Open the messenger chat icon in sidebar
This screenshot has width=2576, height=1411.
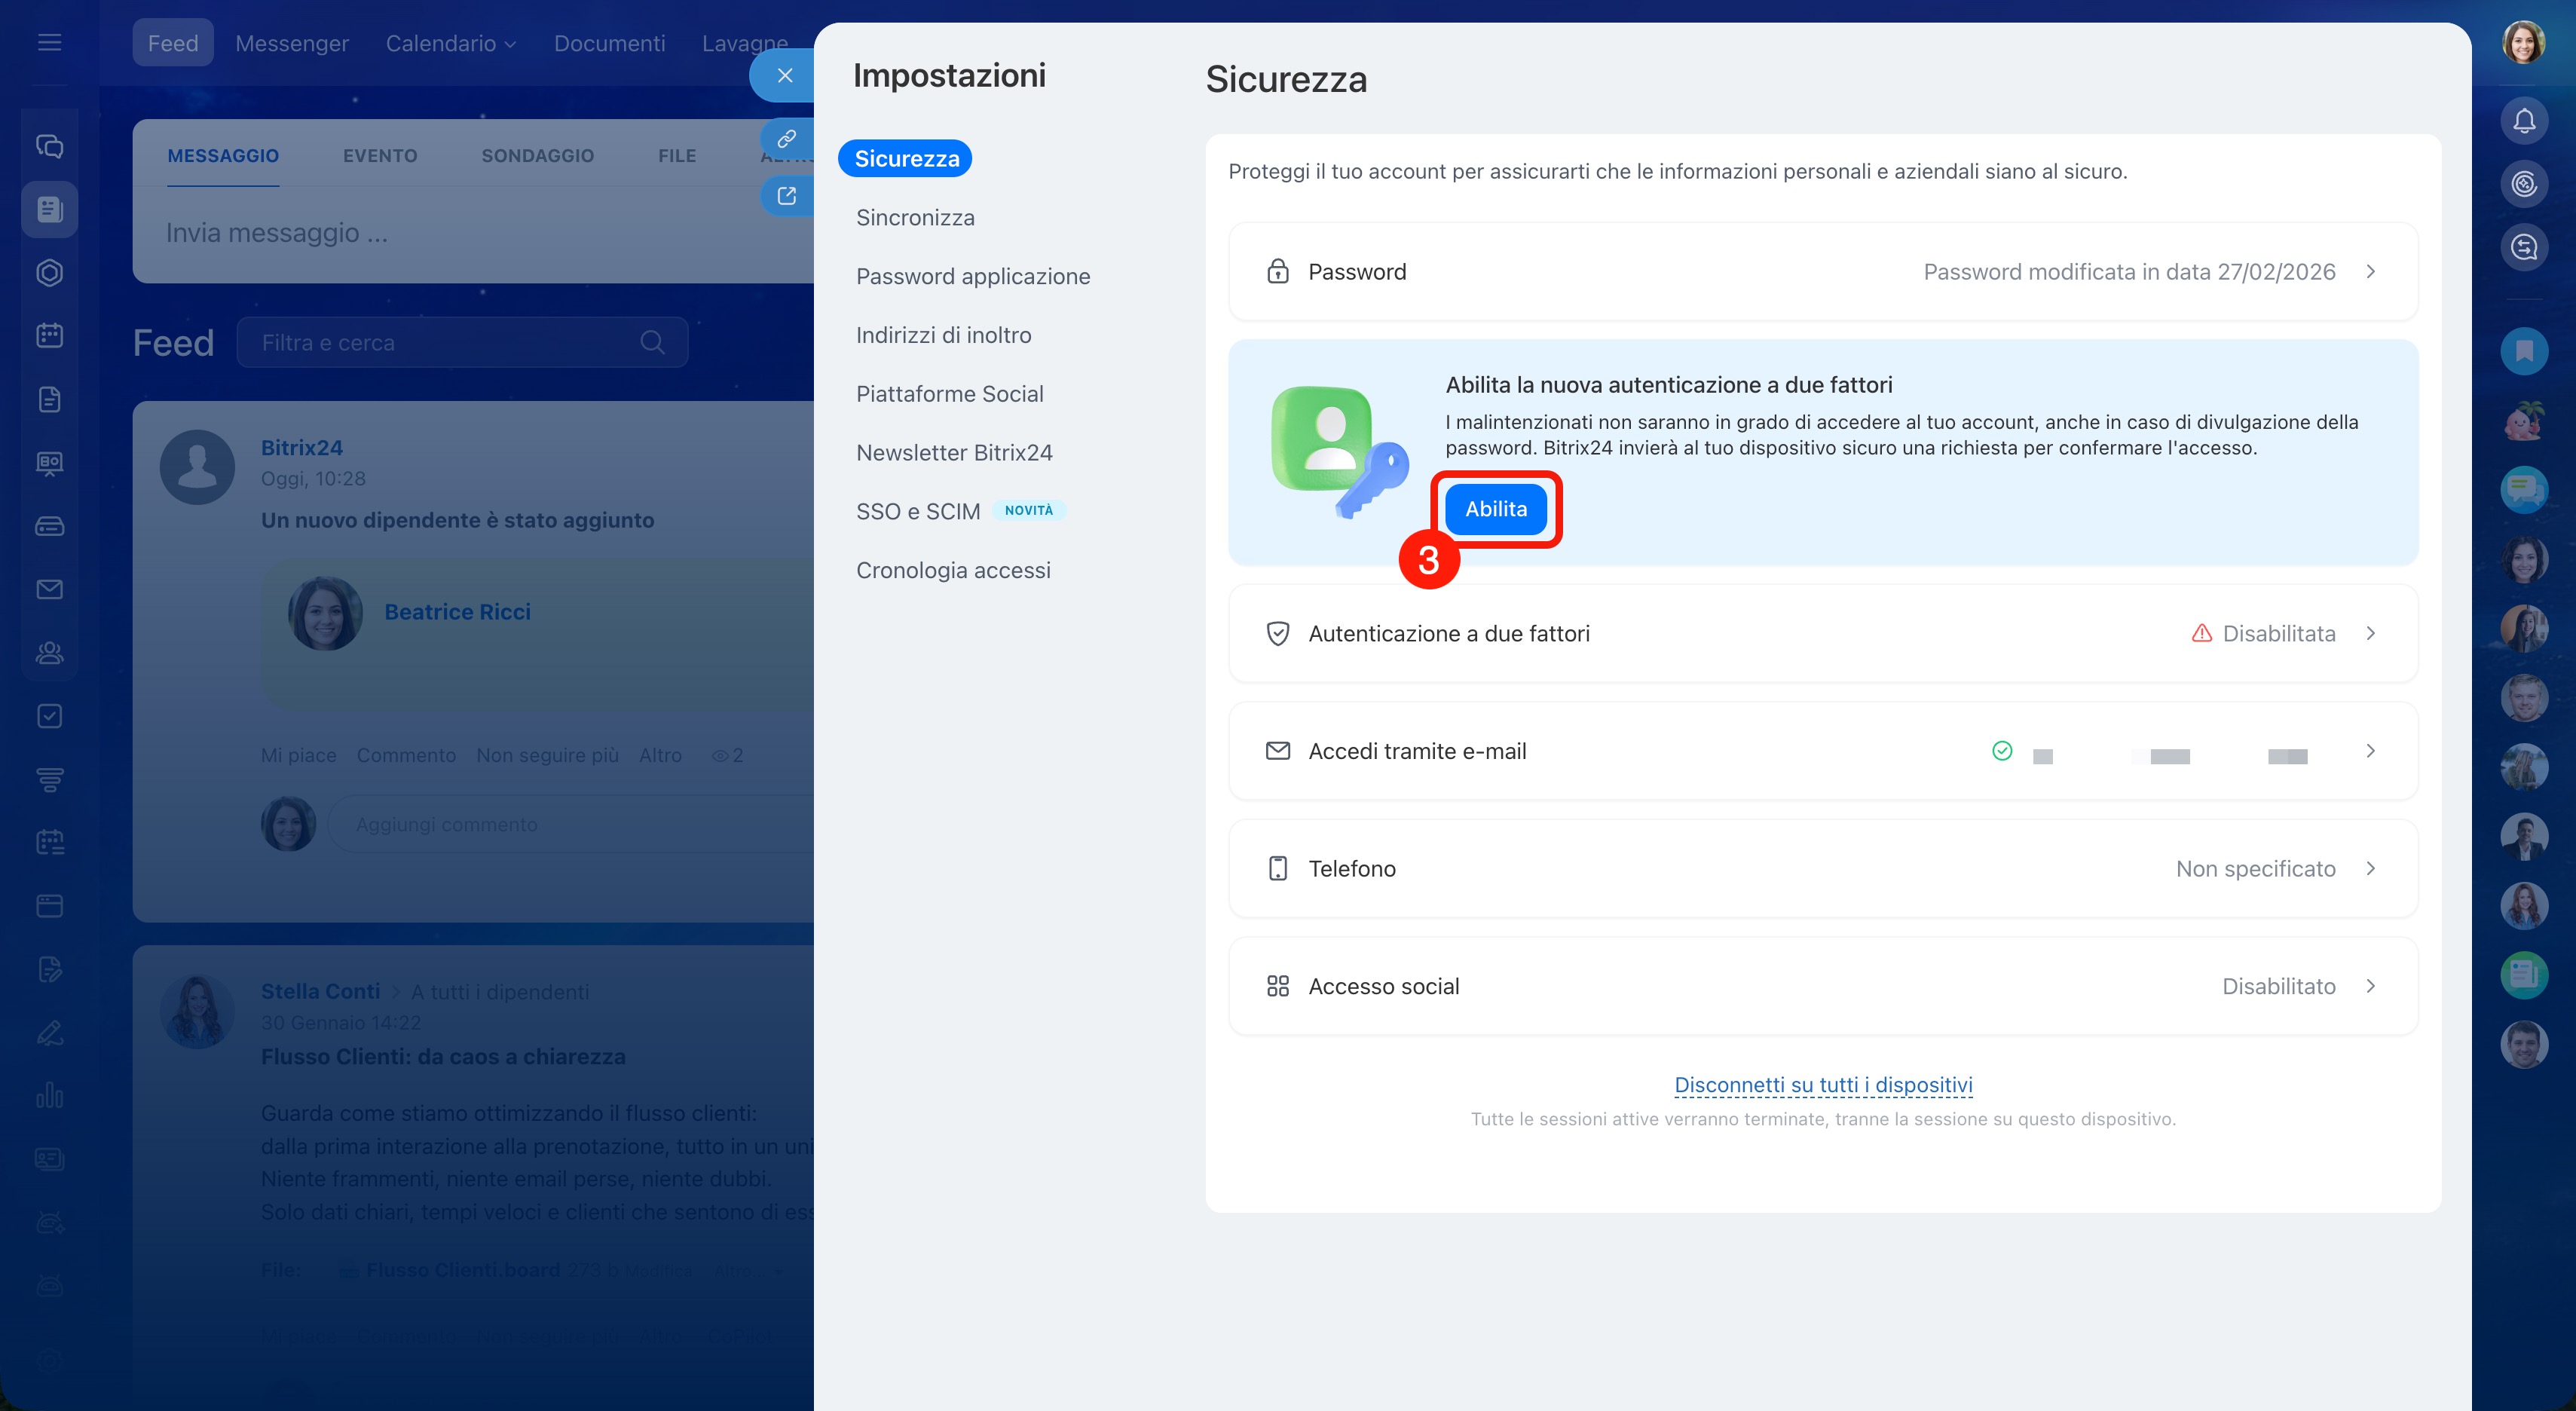click(x=49, y=146)
